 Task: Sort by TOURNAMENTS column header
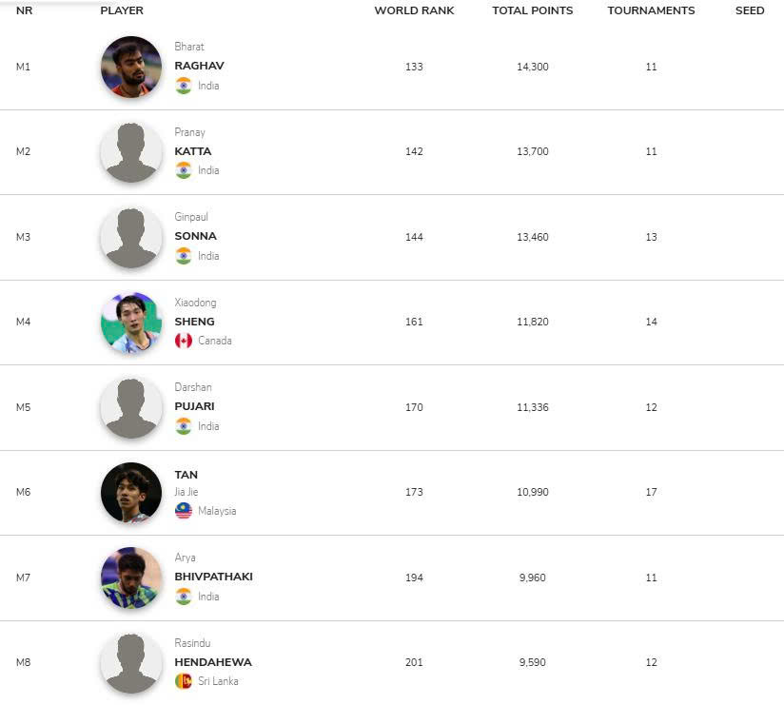tap(651, 10)
